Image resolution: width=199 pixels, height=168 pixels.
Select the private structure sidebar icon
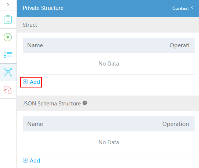pyautogui.click(x=8, y=72)
